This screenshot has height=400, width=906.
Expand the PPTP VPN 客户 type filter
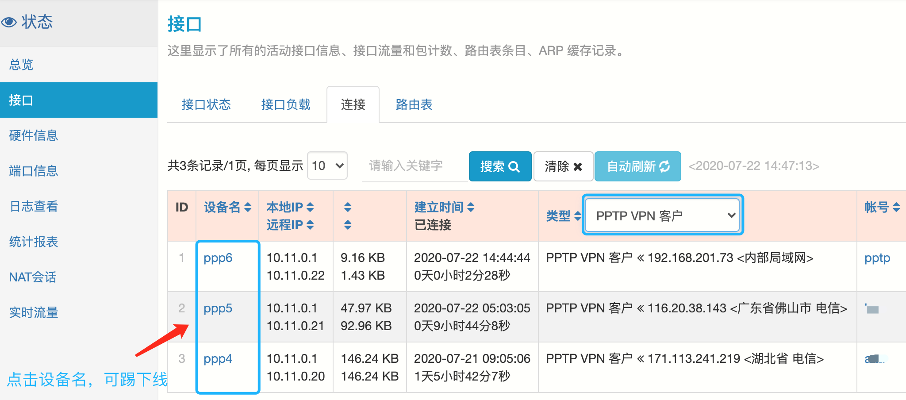click(x=662, y=215)
